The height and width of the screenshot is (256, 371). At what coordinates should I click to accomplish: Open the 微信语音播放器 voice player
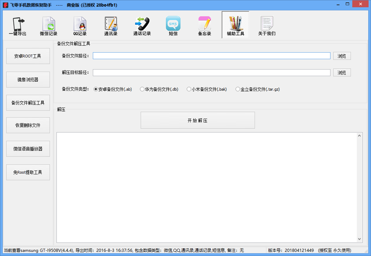pyautogui.click(x=28, y=149)
